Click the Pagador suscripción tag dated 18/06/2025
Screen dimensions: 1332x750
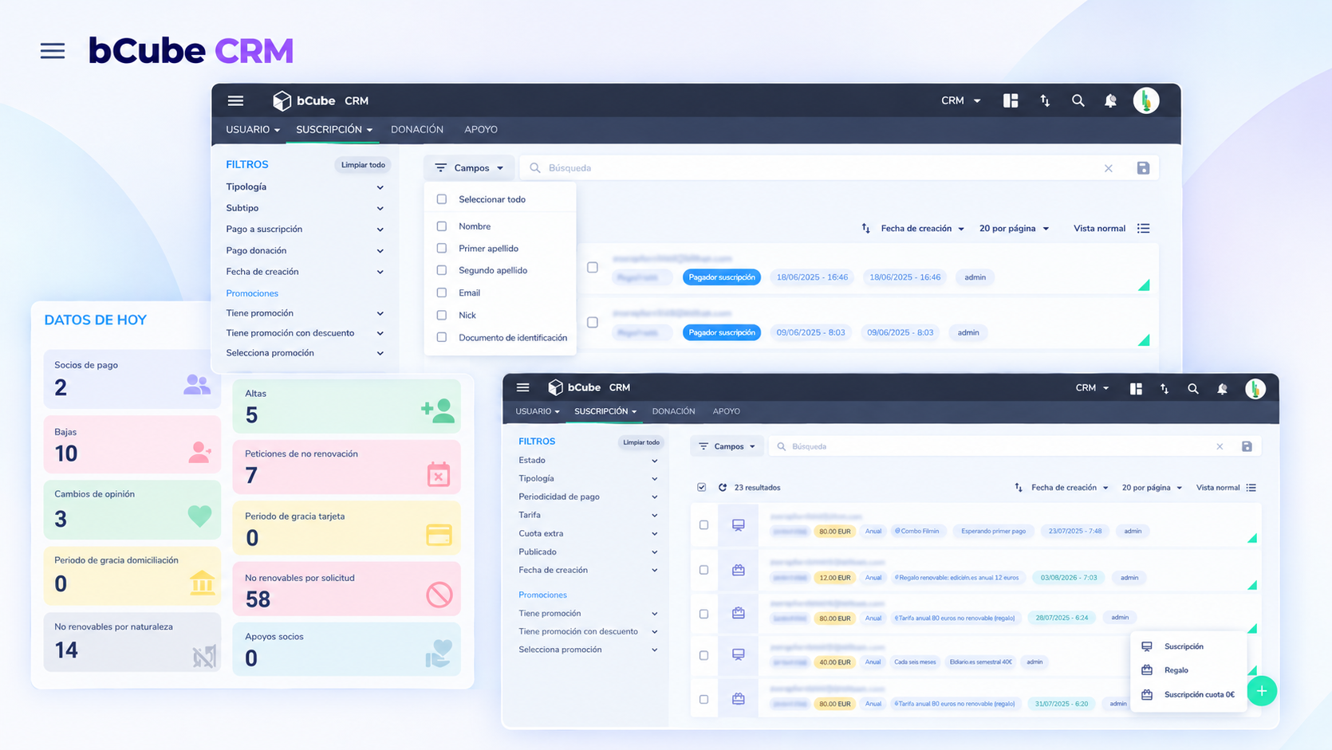pos(722,277)
